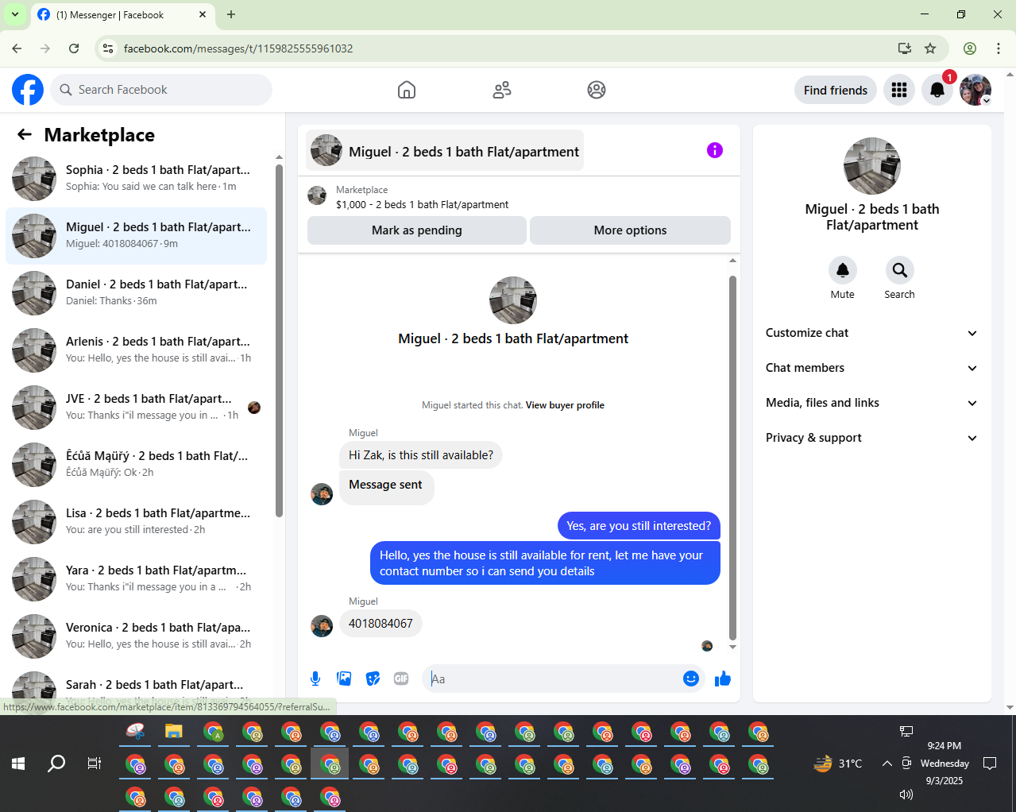Go back using the Marketplace back arrow
The image size is (1016, 812).
[x=25, y=135]
